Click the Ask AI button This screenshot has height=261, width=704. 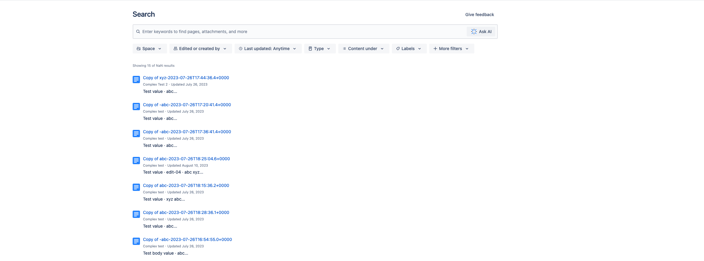(481, 32)
